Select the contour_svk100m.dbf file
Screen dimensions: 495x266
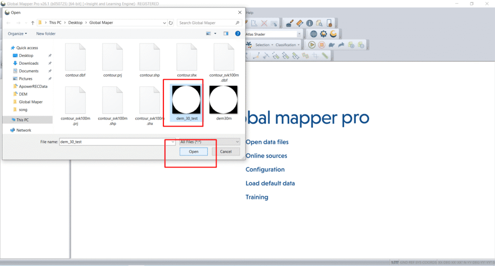(224, 63)
